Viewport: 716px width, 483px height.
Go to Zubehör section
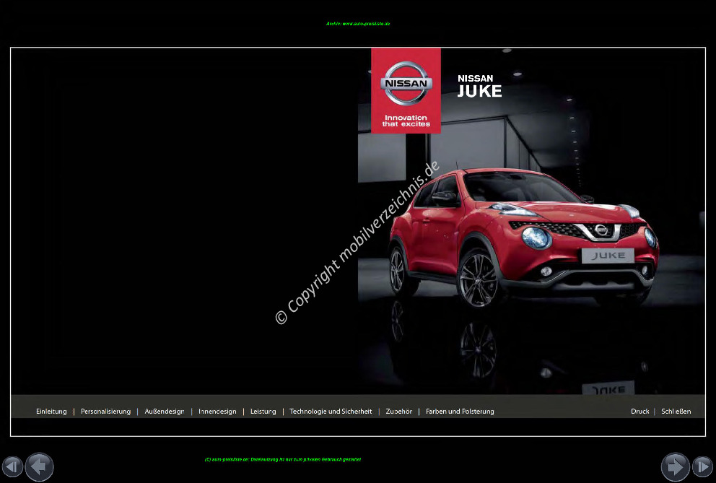(x=399, y=412)
